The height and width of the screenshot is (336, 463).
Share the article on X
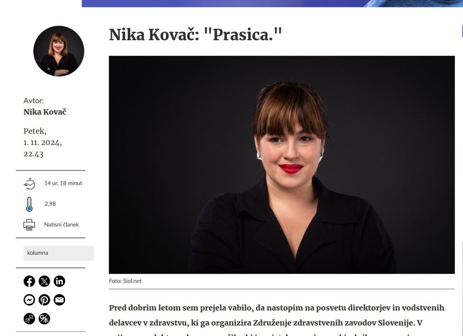click(44, 281)
